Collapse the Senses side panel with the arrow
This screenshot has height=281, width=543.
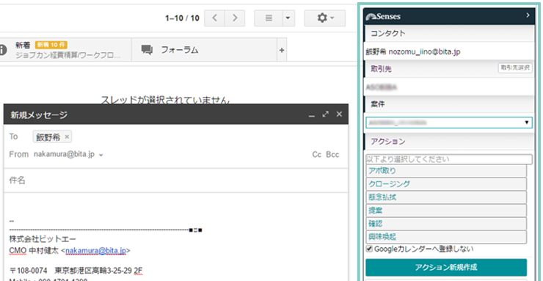coord(528,15)
